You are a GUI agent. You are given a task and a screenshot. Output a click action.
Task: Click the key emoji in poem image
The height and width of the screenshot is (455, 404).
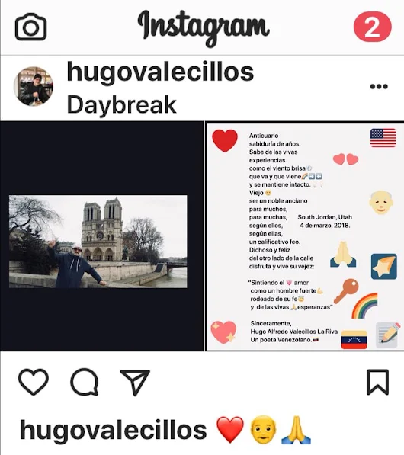click(x=346, y=291)
